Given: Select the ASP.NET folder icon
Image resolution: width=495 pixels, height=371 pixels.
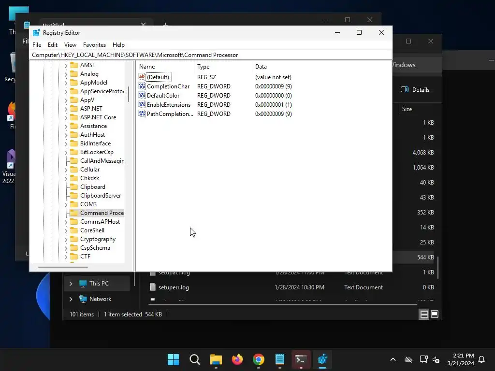Looking at the screenshot, I should click(x=74, y=109).
